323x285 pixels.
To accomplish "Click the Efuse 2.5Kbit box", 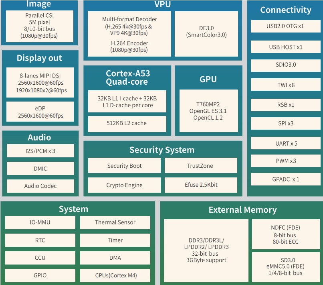I will click(200, 185).
